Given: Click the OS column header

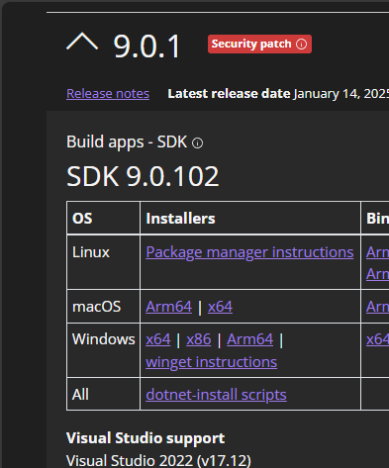Looking at the screenshot, I should 82,219.
